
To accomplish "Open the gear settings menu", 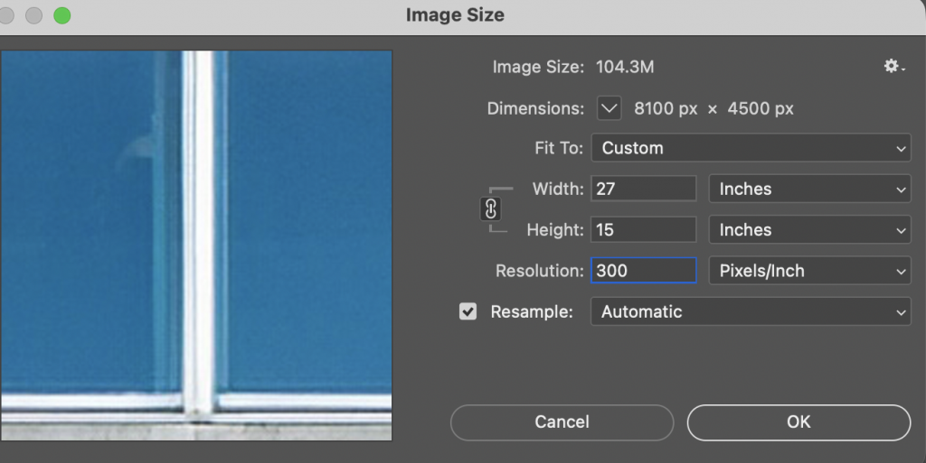I will click(893, 67).
